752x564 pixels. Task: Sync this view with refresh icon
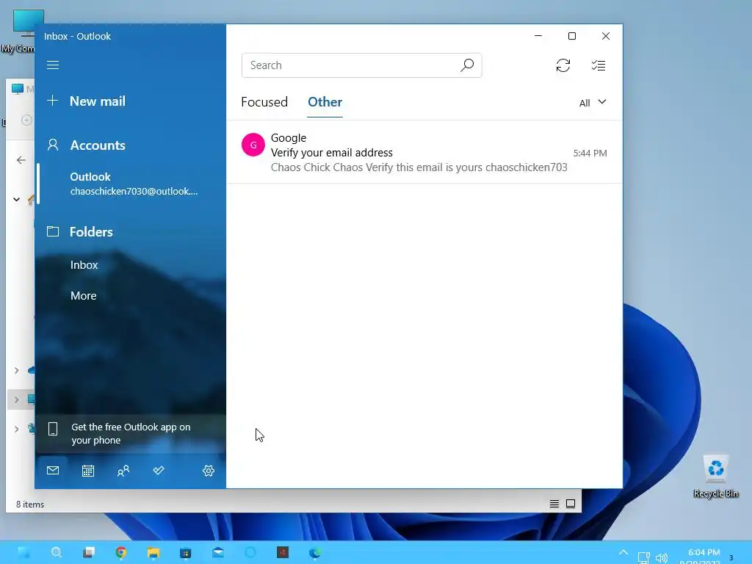click(x=563, y=65)
